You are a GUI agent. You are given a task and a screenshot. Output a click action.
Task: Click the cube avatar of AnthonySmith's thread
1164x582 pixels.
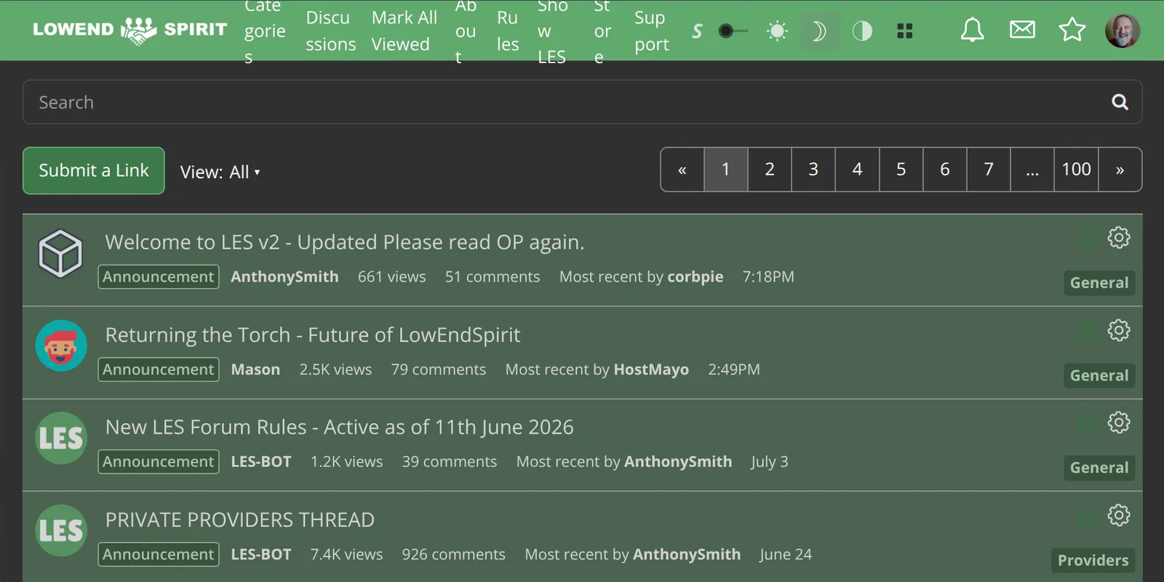pyautogui.click(x=60, y=253)
